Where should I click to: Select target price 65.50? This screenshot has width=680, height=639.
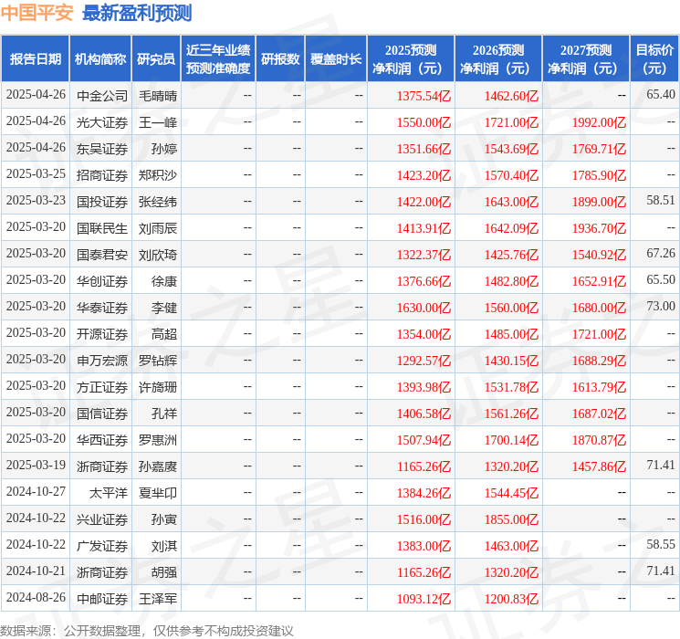661,280
